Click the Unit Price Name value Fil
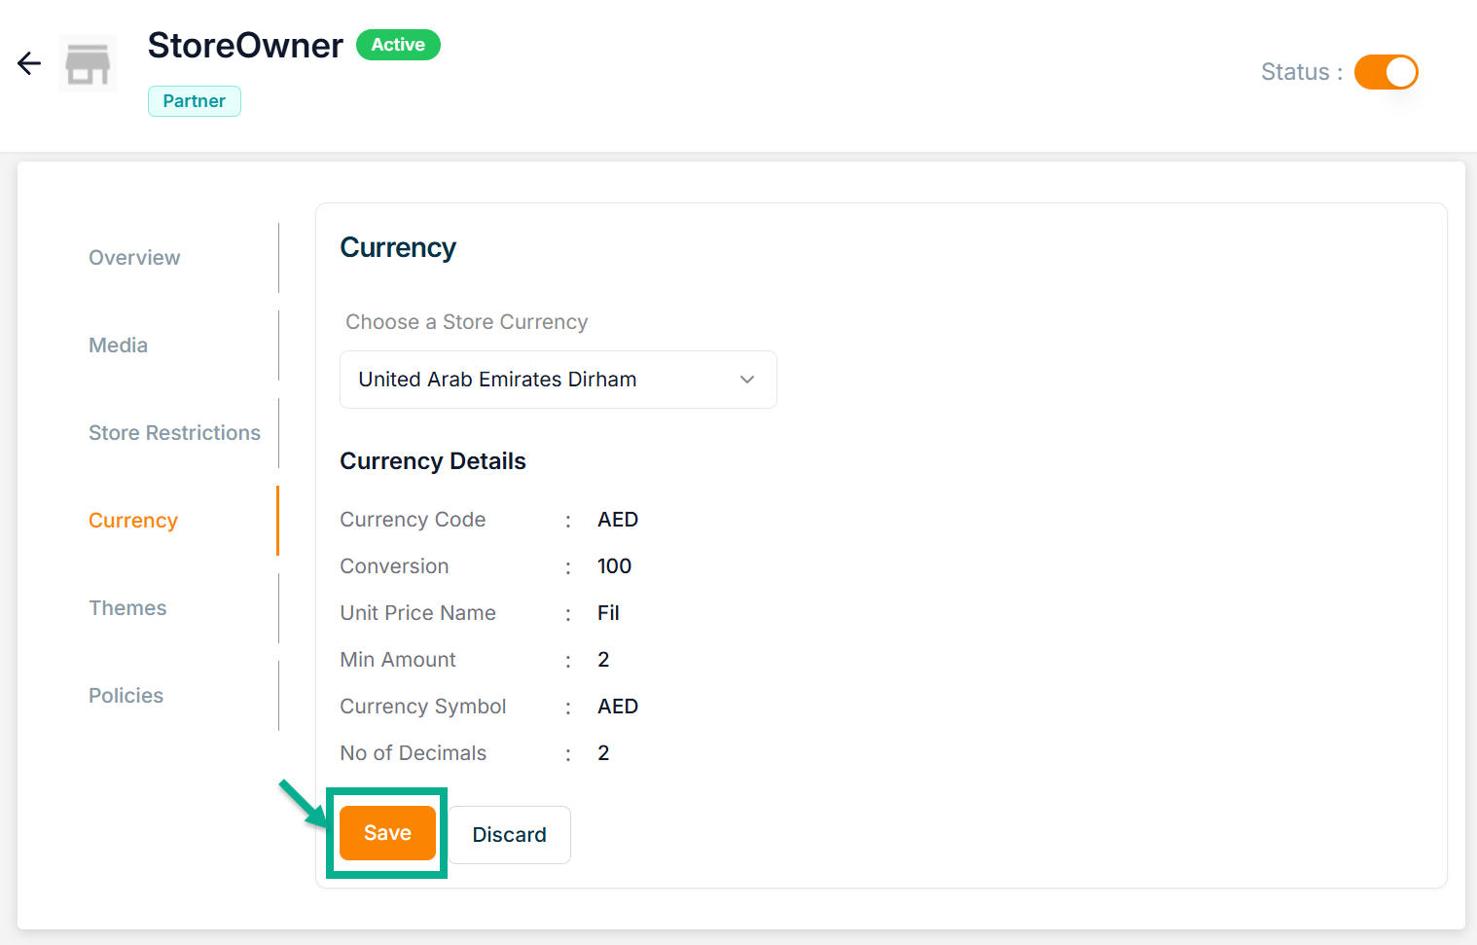This screenshot has height=945, width=1477. click(x=608, y=613)
